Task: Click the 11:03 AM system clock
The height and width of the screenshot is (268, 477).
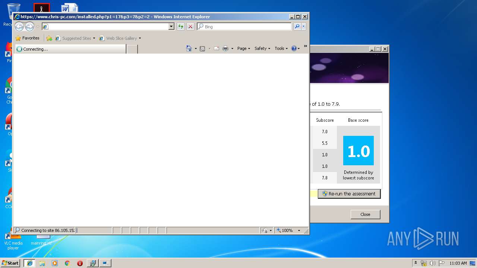Action: [458, 263]
